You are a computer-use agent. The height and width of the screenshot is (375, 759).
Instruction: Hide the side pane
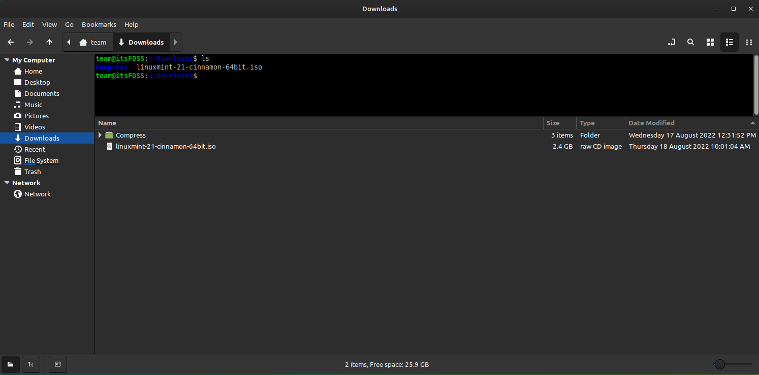[x=57, y=364]
